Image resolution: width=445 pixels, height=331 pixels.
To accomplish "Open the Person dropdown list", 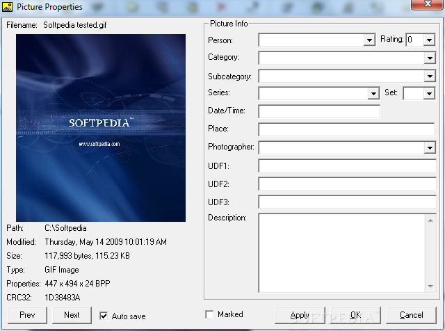I will click(x=369, y=40).
